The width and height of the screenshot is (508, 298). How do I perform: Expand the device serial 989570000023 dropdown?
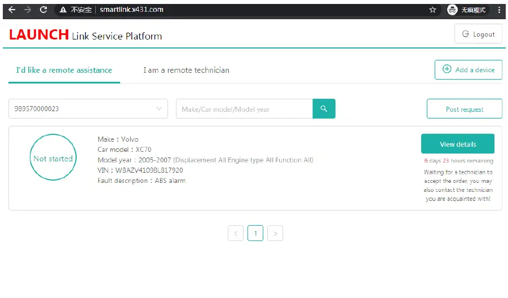pyautogui.click(x=88, y=108)
